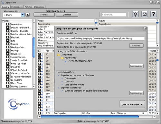Viewport: 161px width, 124px height.
Task: Switch to the Général tab
Action: pos(5,7)
